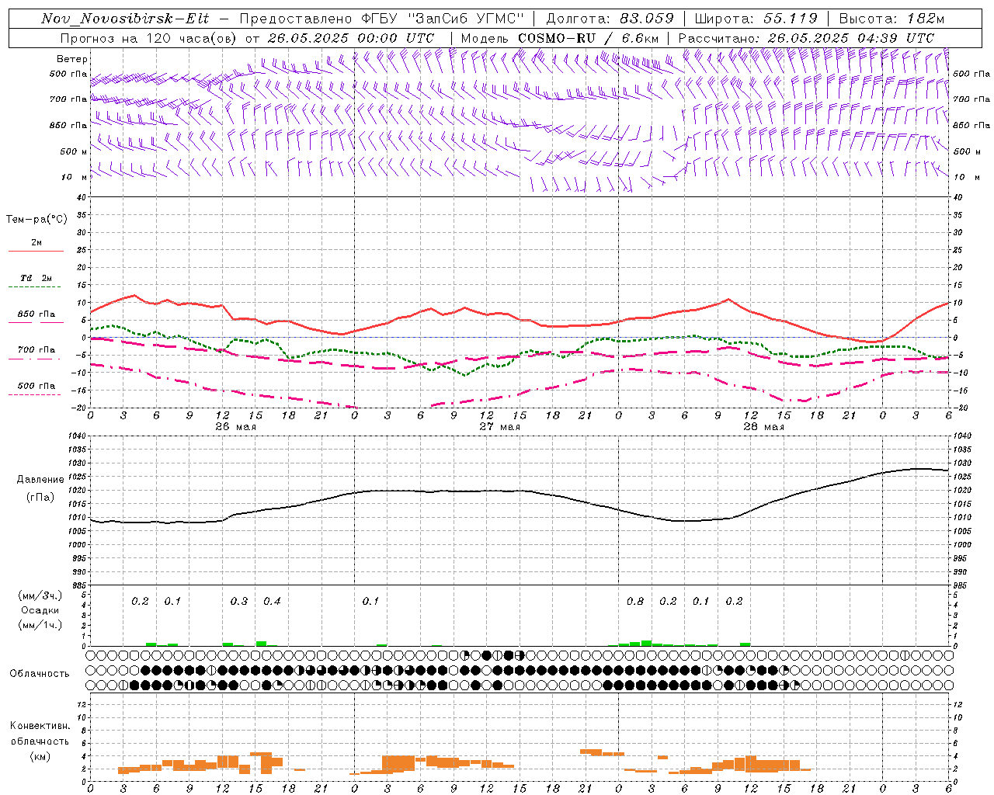Image resolution: width=994 pixels, height=795 pixels.
Task: Click the 28 мая date label
Action: point(763,427)
